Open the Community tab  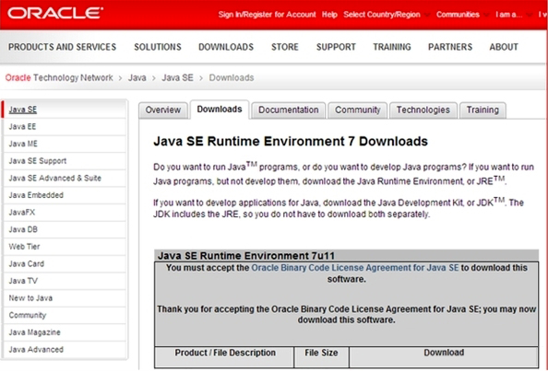click(x=358, y=110)
